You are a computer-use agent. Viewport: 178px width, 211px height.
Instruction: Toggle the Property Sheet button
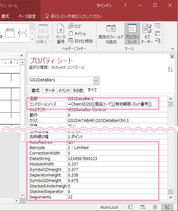coord(132,34)
